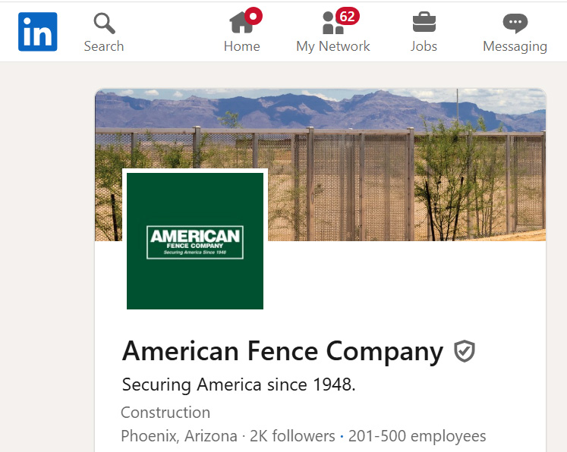Click the verified shield badge icon
The width and height of the screenshot is (567, 452).
tap(465, 351)
